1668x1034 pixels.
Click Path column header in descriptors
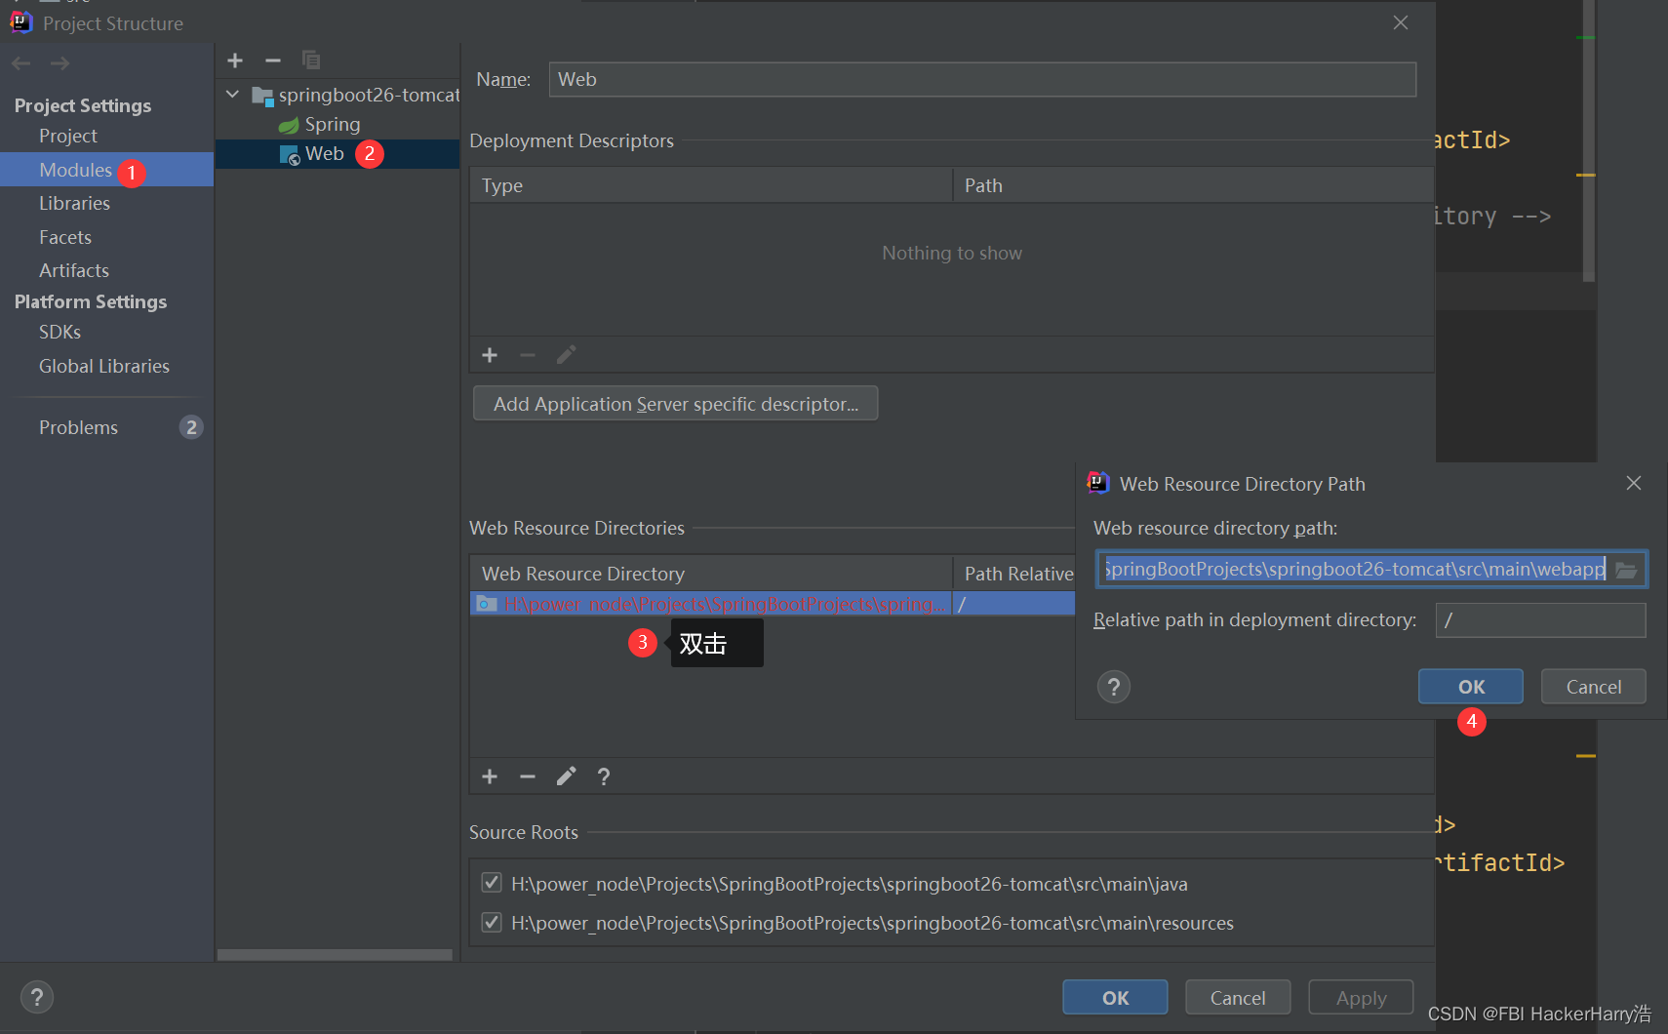1194,185
